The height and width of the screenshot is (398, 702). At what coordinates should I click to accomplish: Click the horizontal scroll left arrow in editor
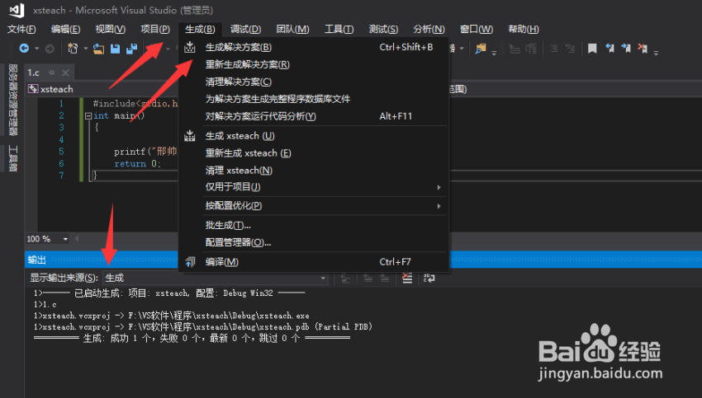coord(77,239)
